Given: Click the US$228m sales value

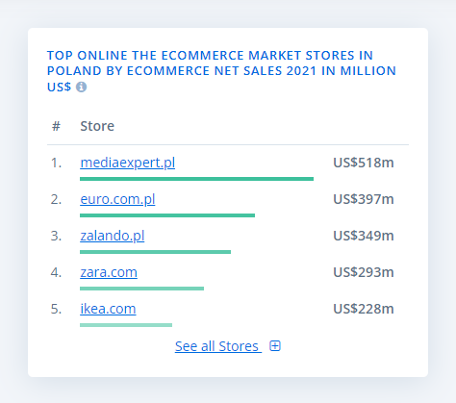Looking at the screenshot, I should (x=364, y=309).
